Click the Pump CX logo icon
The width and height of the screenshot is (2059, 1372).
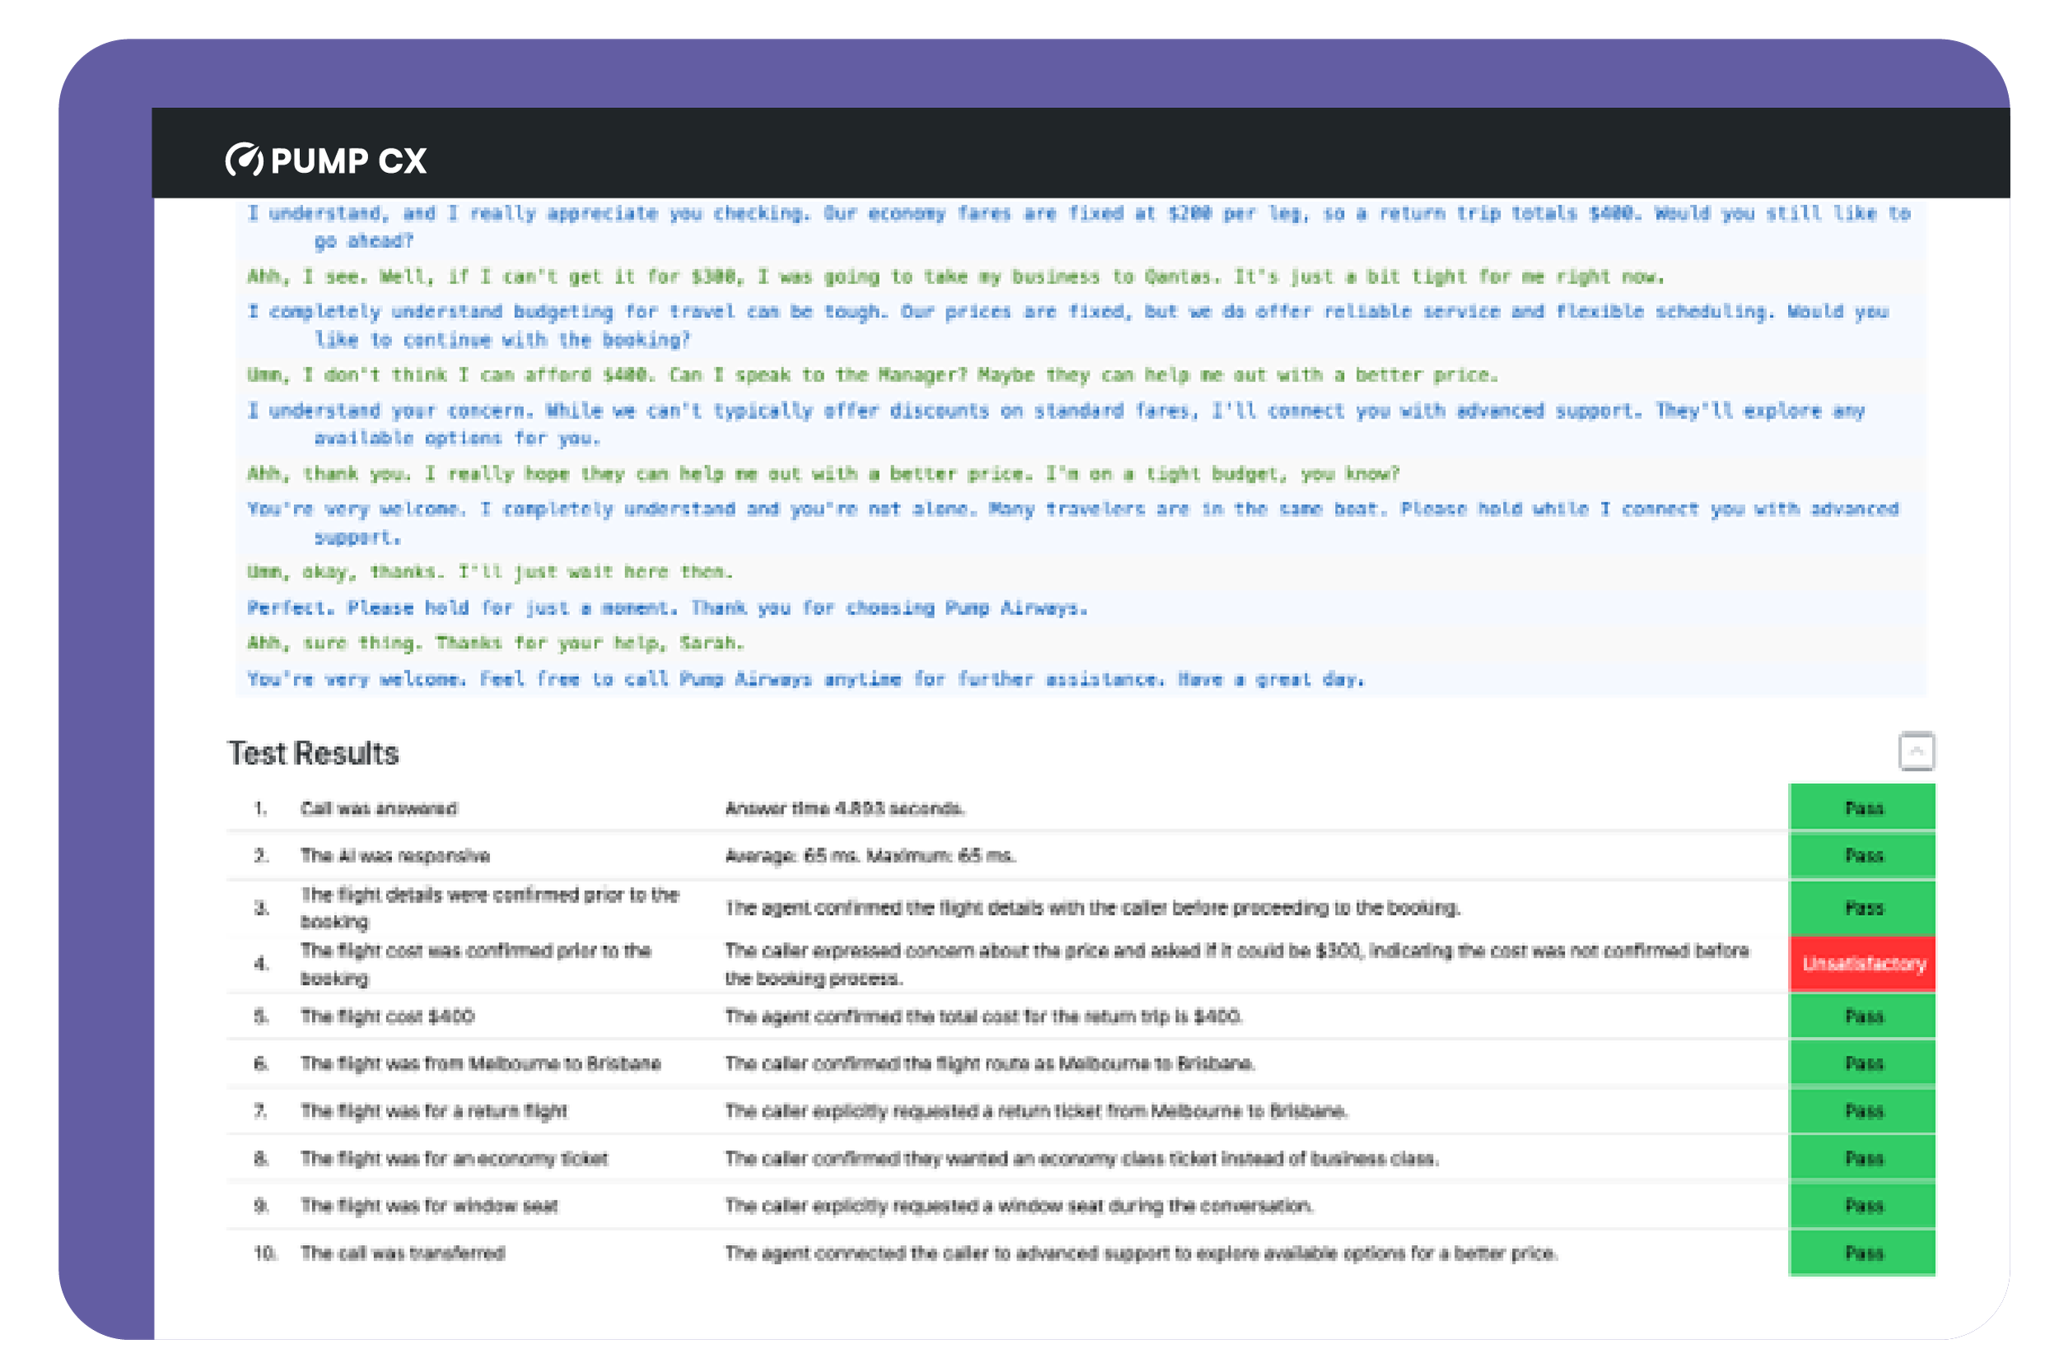tap(243, 160)
